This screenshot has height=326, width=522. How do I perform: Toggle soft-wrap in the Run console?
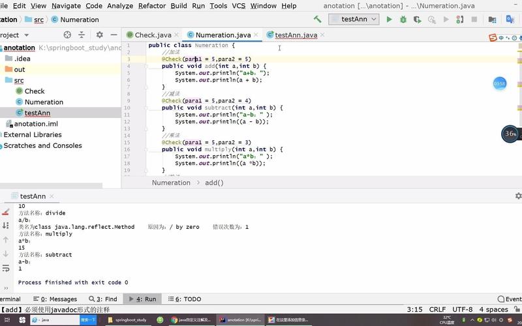(5, 268)
